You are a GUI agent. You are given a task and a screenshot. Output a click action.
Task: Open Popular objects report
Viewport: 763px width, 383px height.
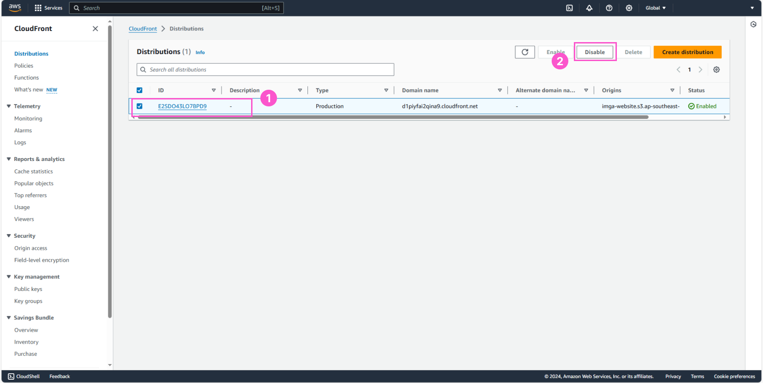tap(34, 183)
